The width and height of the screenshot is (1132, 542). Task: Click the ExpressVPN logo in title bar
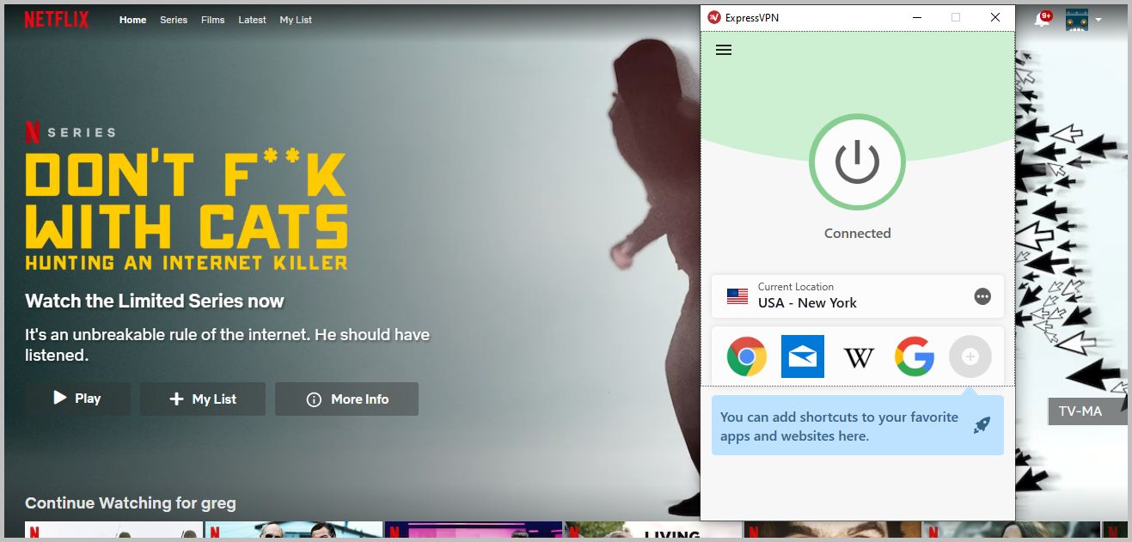click(713, 17)
